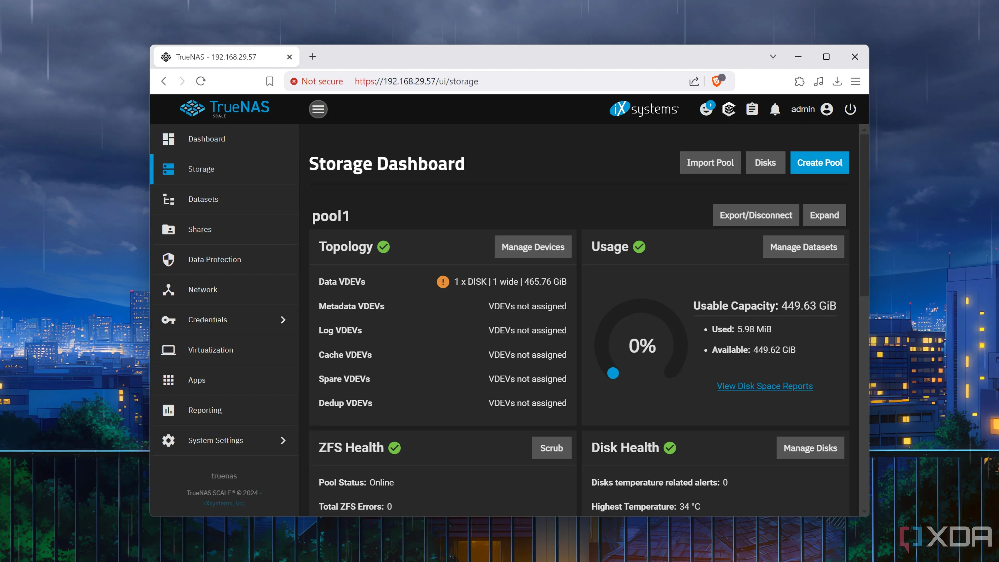
Task: Click the Import Pool button
Action: [x=710, y=163]
